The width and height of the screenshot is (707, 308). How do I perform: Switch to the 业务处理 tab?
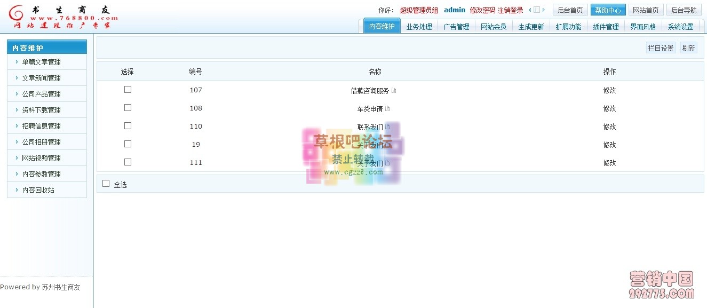[419, 26]
